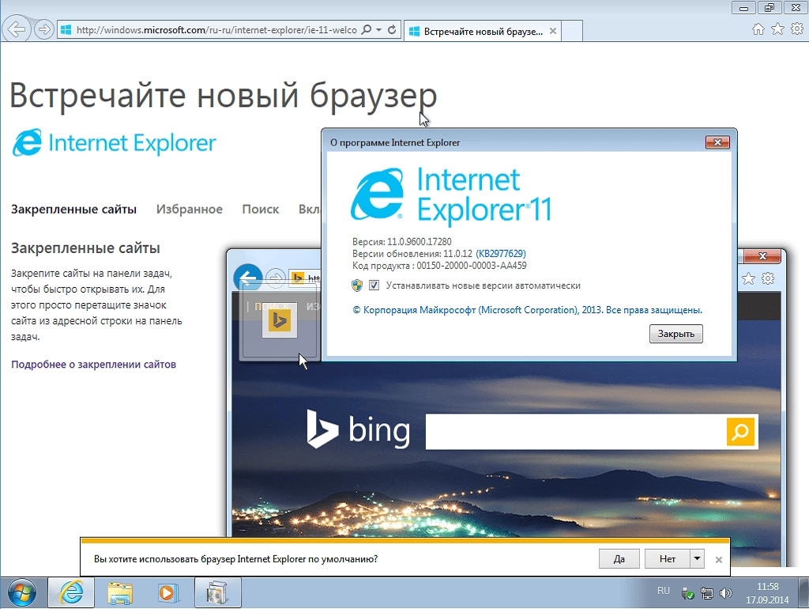
Task: Click the Internet Explorer logo on page
Action: pos(114,142)
